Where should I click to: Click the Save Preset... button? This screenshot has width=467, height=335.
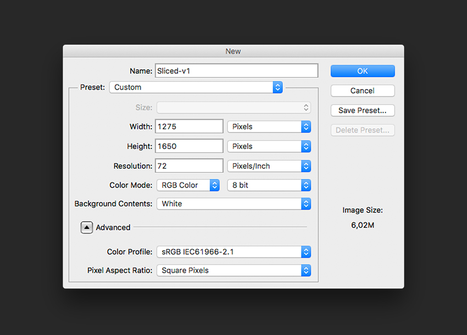363,111
